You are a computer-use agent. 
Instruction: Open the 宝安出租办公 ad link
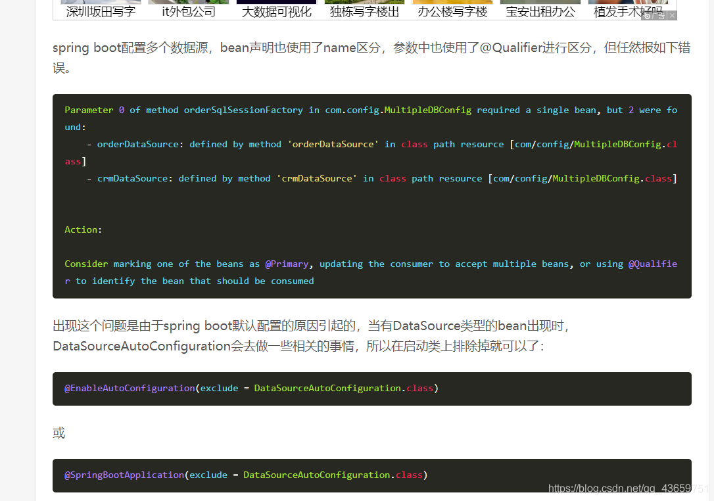coord(540,11)
